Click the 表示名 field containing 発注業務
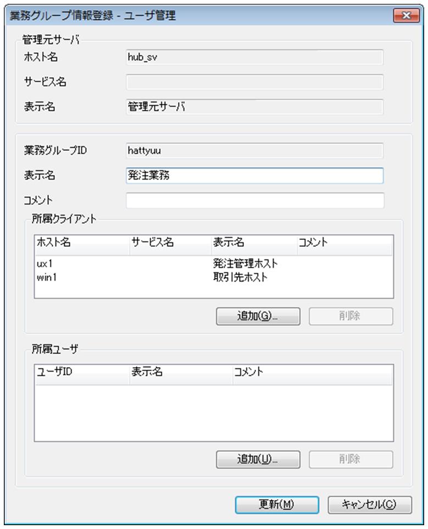 (255, 176)
